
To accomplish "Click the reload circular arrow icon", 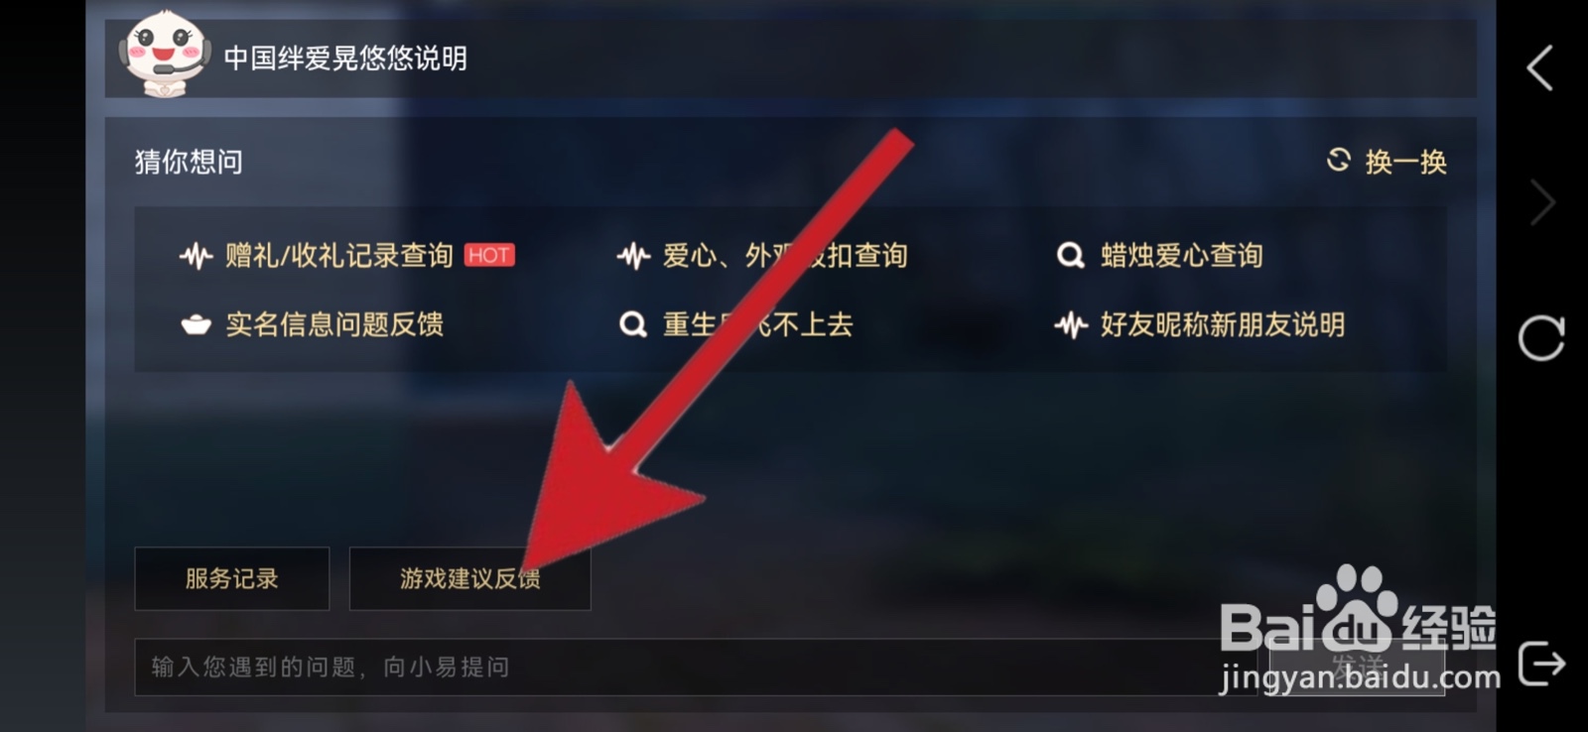I will click(1540, 338).
